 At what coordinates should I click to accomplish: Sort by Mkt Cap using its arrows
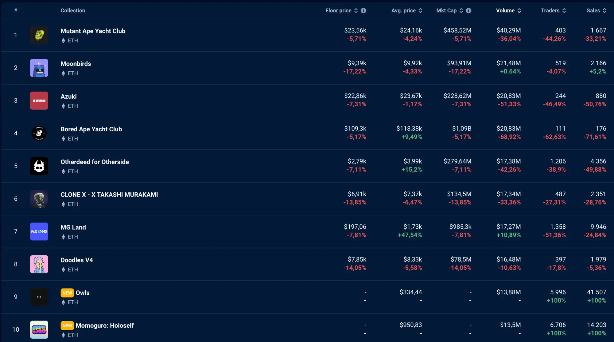point(461,10)
